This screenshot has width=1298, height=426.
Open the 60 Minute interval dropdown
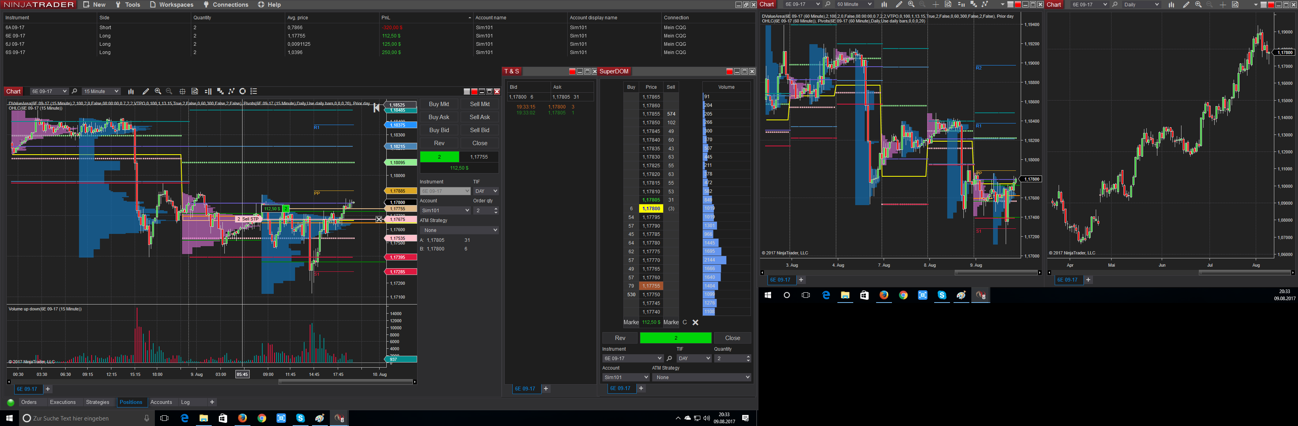point(854,4)
